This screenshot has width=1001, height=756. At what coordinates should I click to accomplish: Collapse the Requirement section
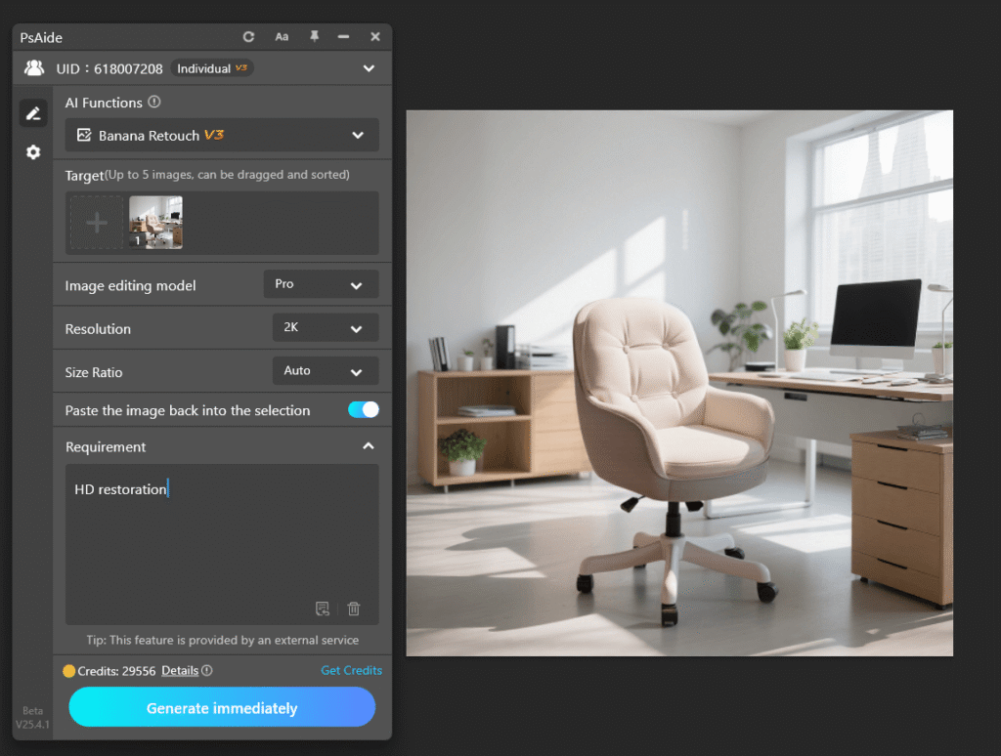pos(369,446)
